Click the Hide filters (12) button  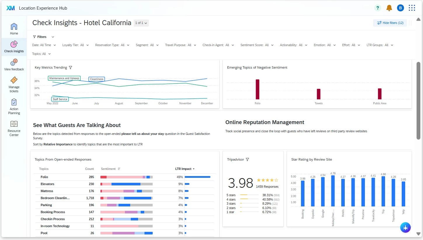pyautogui.click(x=390, y=23)
